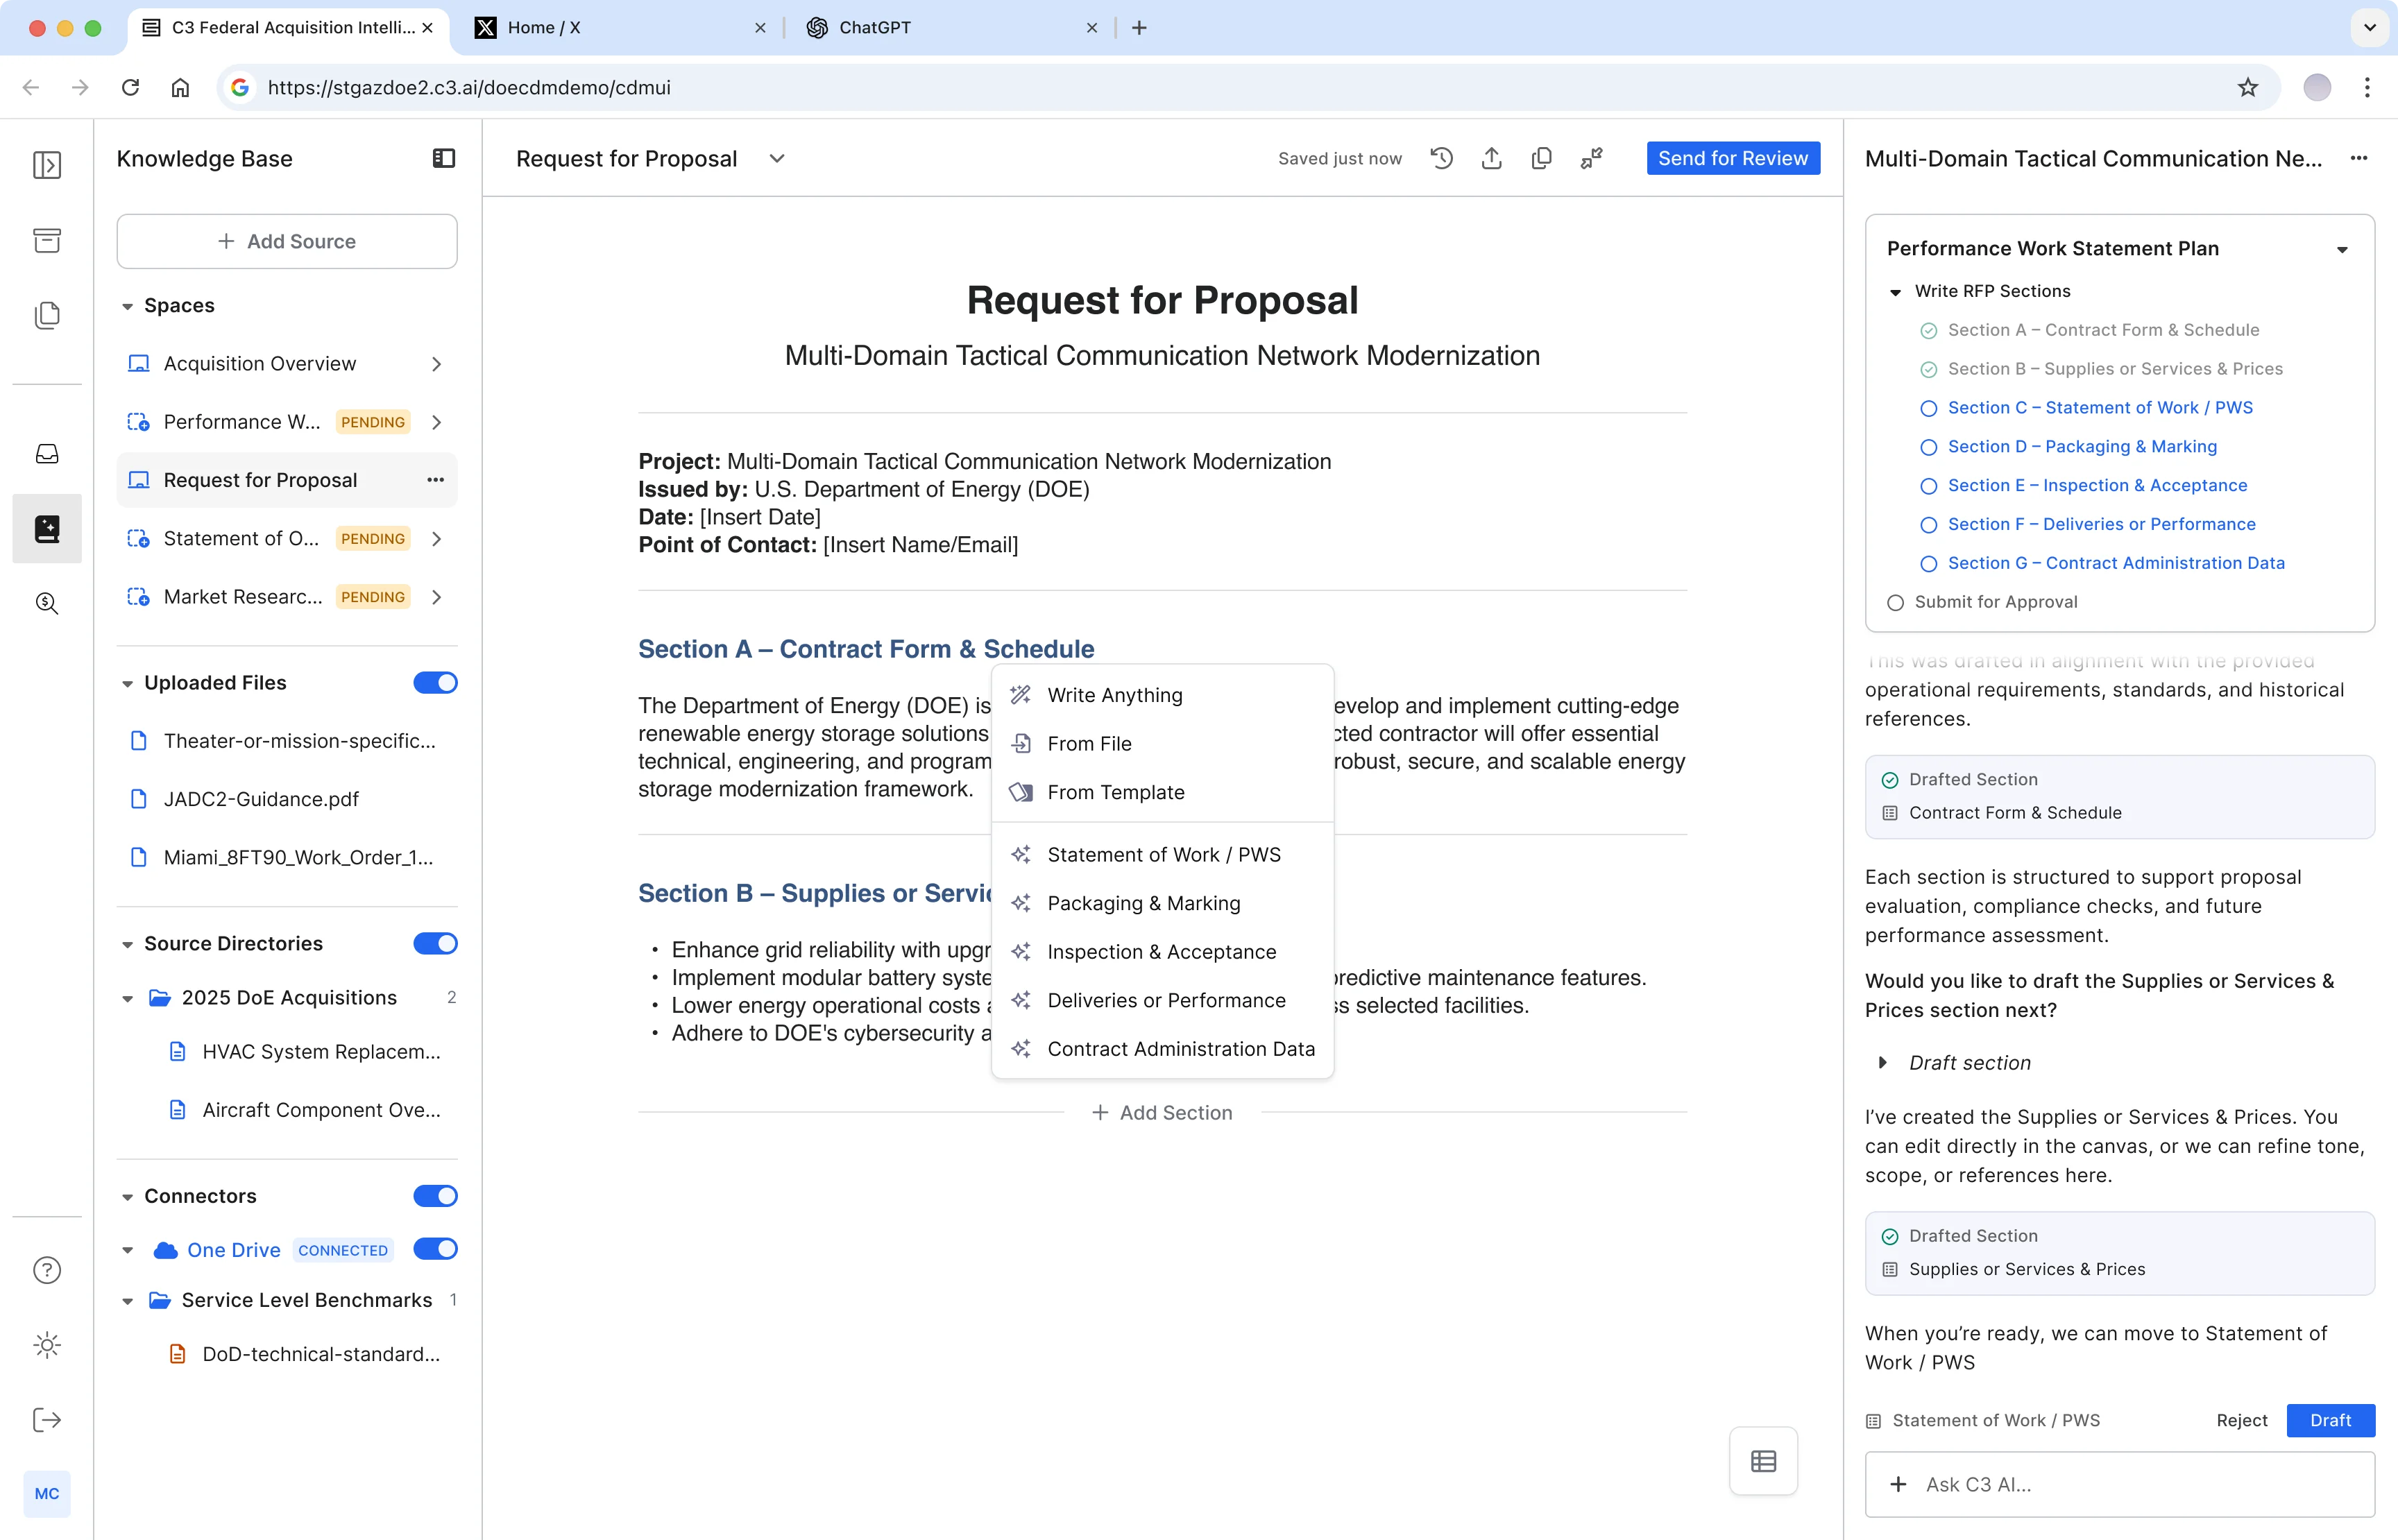This screenshot has width=2398, height=1540.
Task: Click the export upload icon
Action: coord(1491,158)
